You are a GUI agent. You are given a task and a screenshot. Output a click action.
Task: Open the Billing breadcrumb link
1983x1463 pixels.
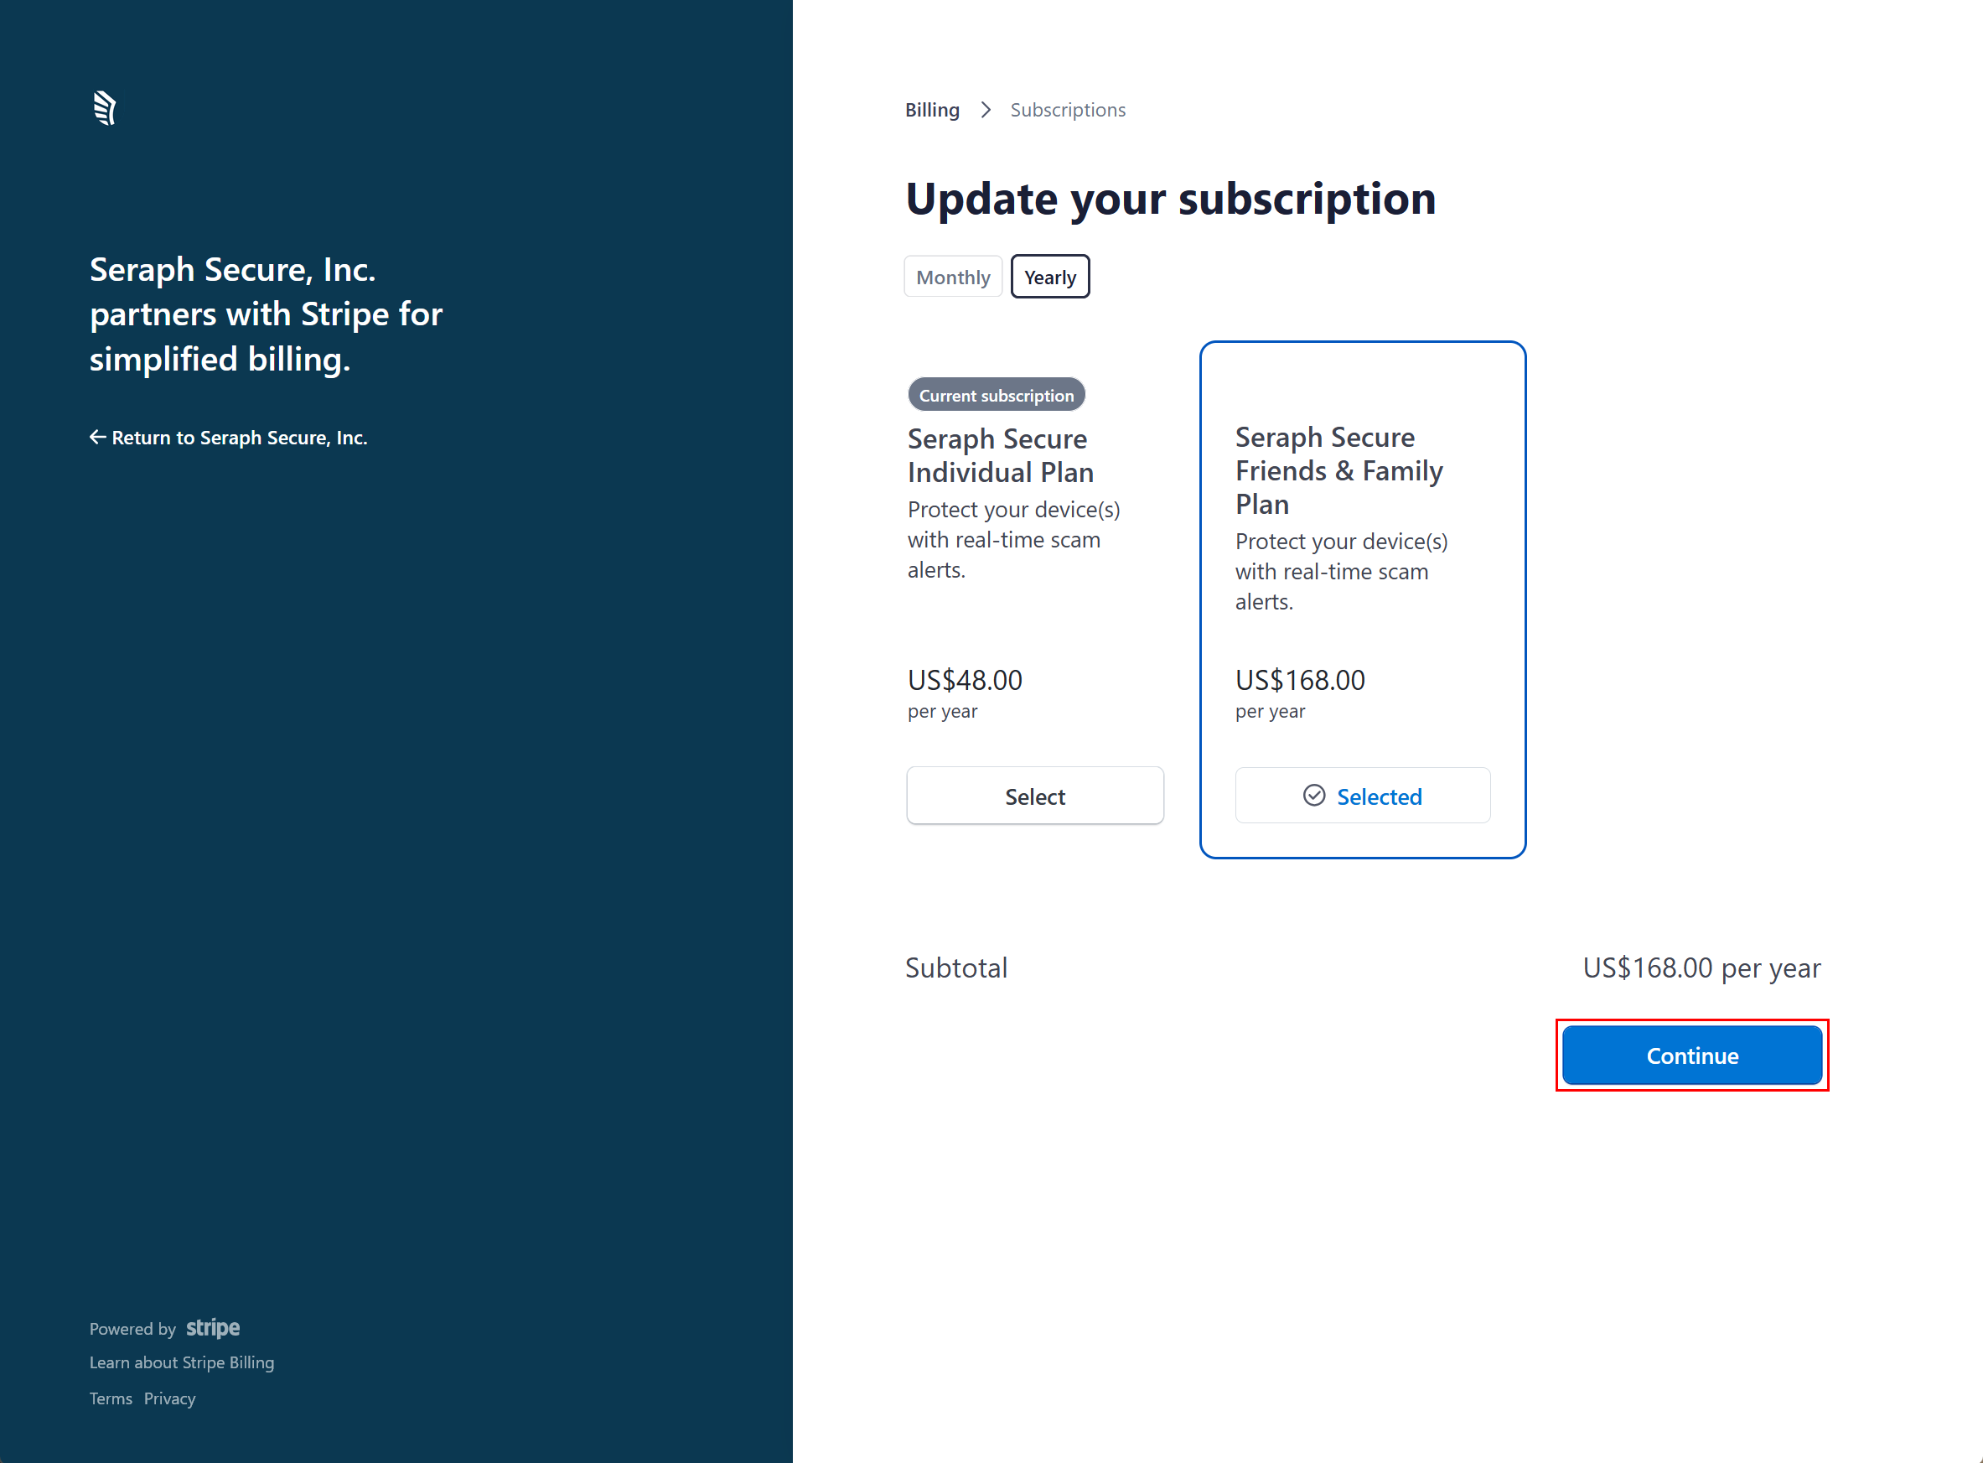931,110
